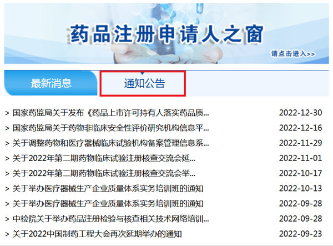Click the date 2022-12-30

click(x=300, y=113)
